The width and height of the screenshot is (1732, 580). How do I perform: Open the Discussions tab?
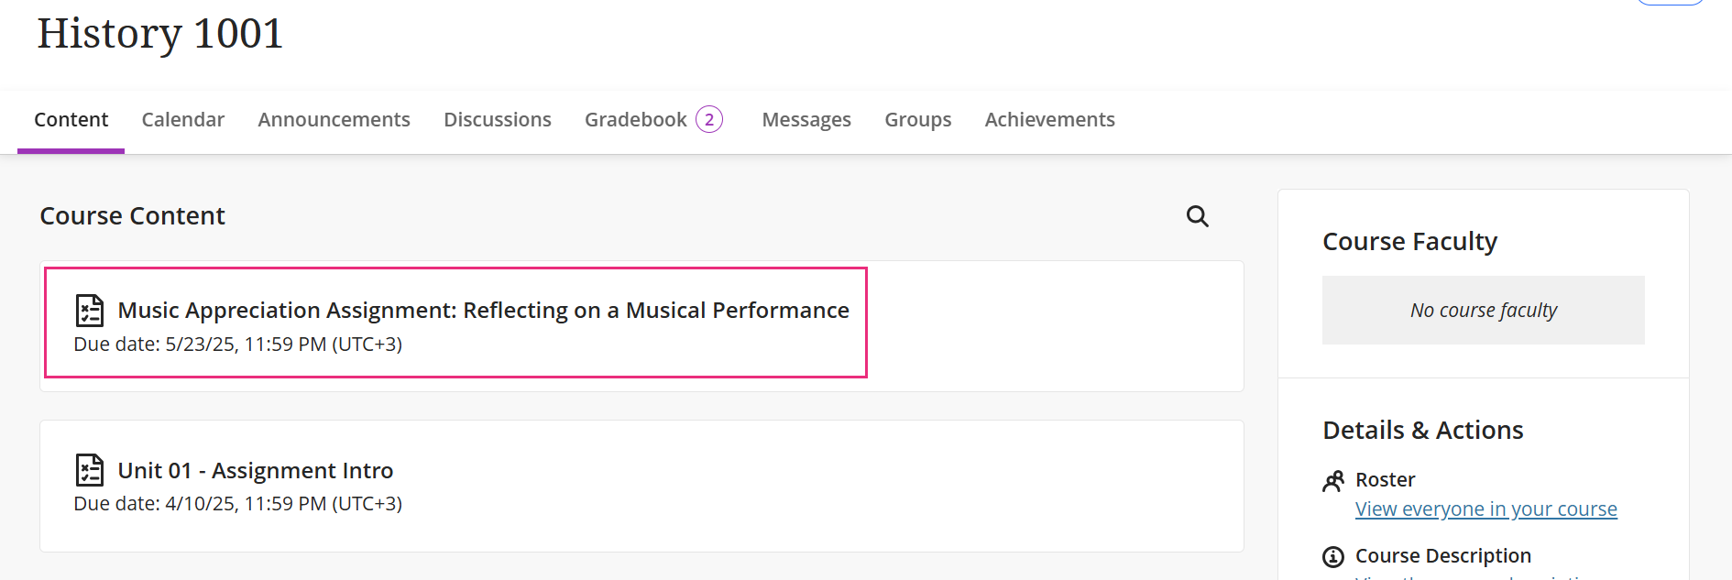[498, 120]
